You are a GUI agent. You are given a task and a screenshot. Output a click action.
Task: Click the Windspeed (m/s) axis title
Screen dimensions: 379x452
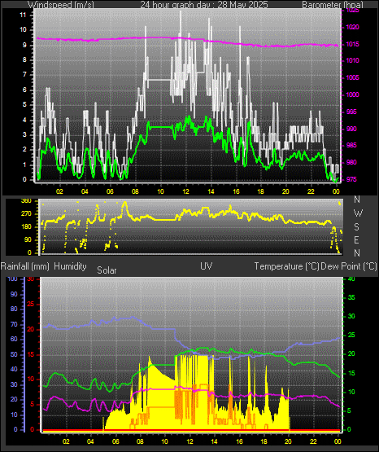pos(61,5)
